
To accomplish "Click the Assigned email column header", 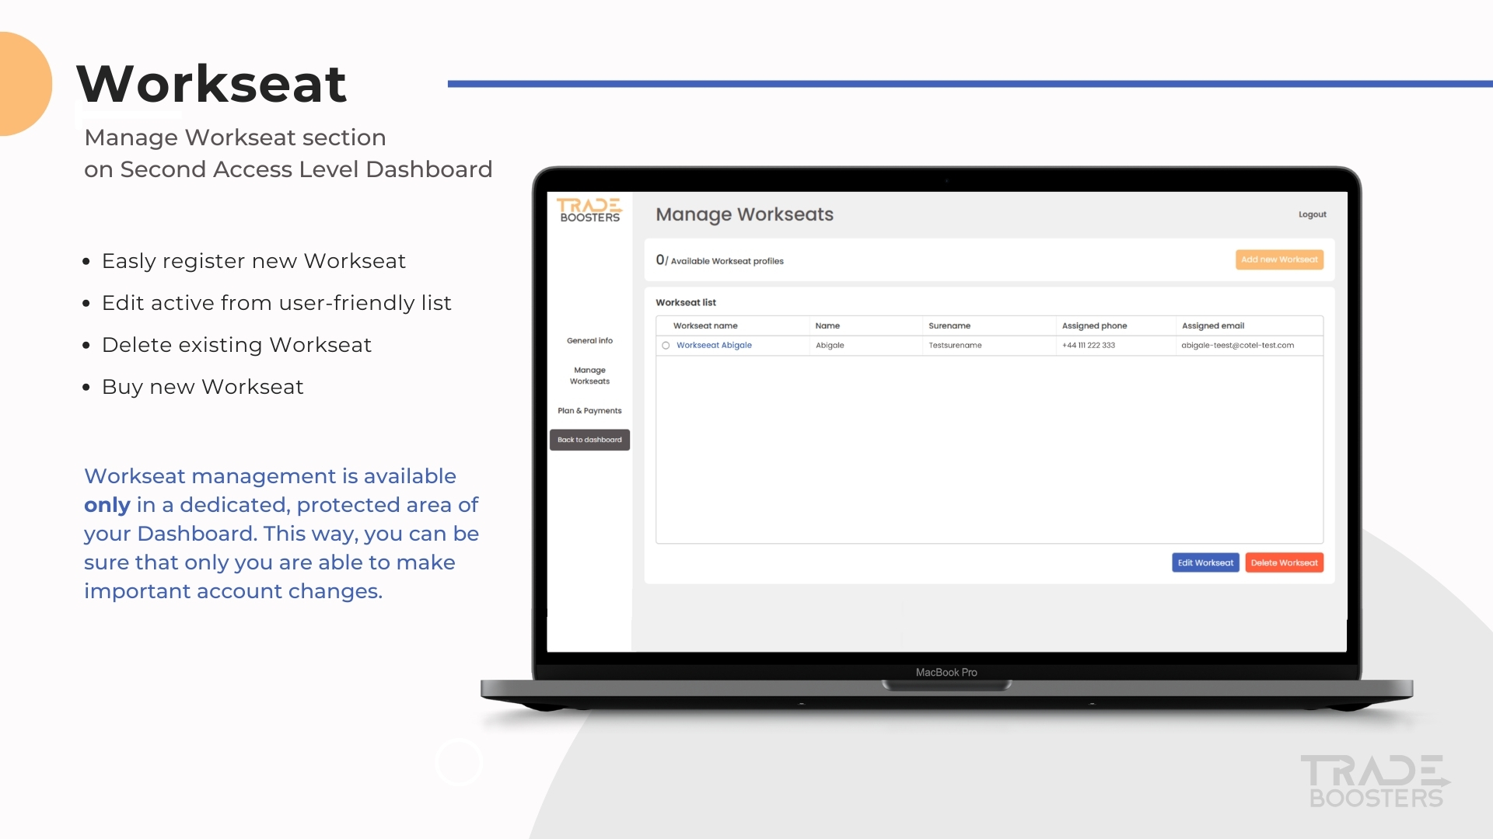I will pos(1213,326).
